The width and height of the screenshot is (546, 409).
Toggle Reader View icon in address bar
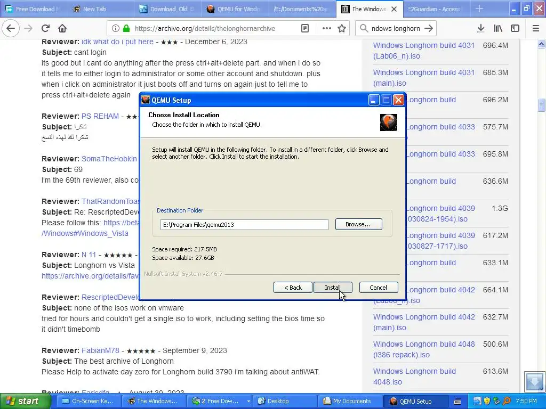[x=304, y=29]
